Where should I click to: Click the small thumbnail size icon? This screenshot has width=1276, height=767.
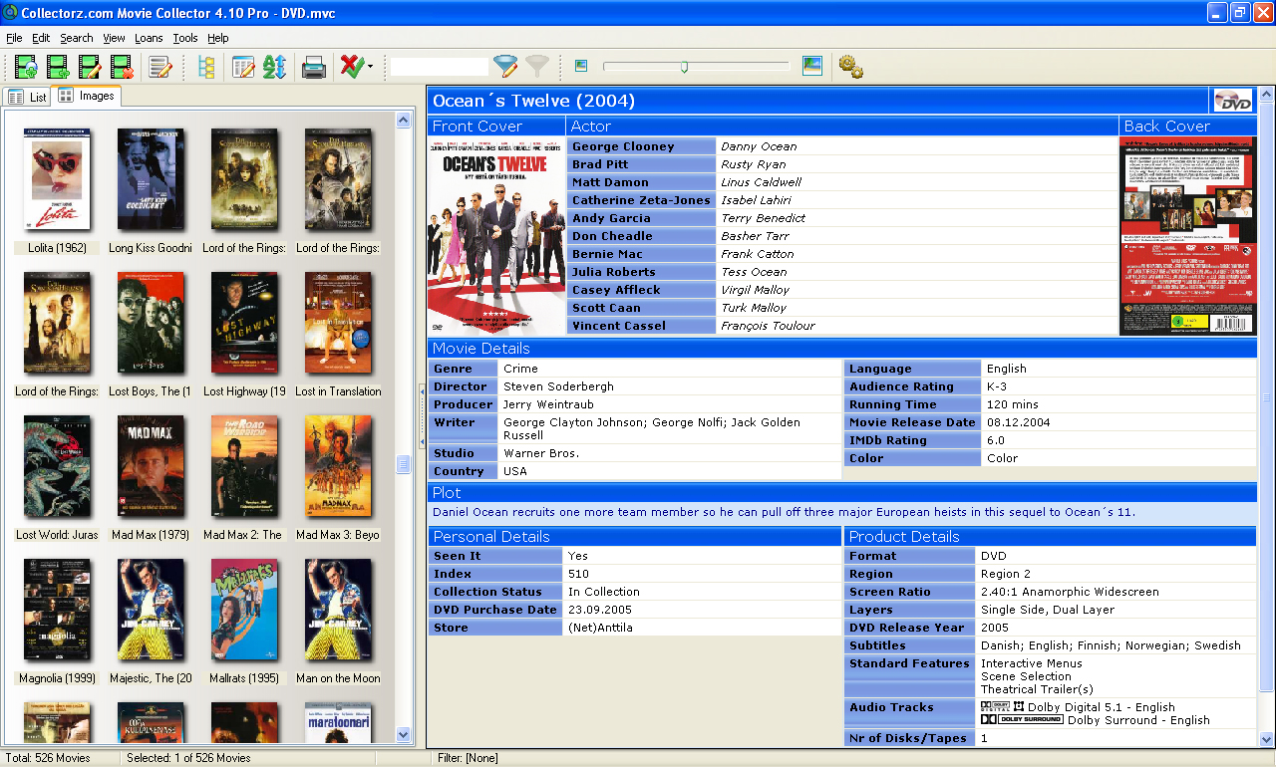[581, 65]
